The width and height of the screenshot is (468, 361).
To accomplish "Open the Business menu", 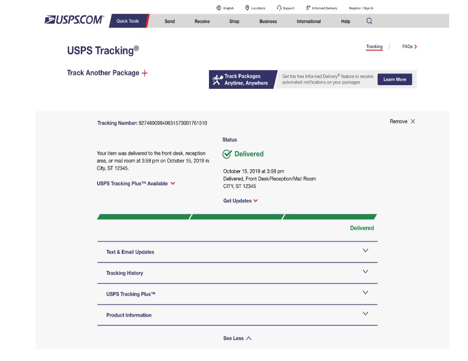I will click(268, 21).
